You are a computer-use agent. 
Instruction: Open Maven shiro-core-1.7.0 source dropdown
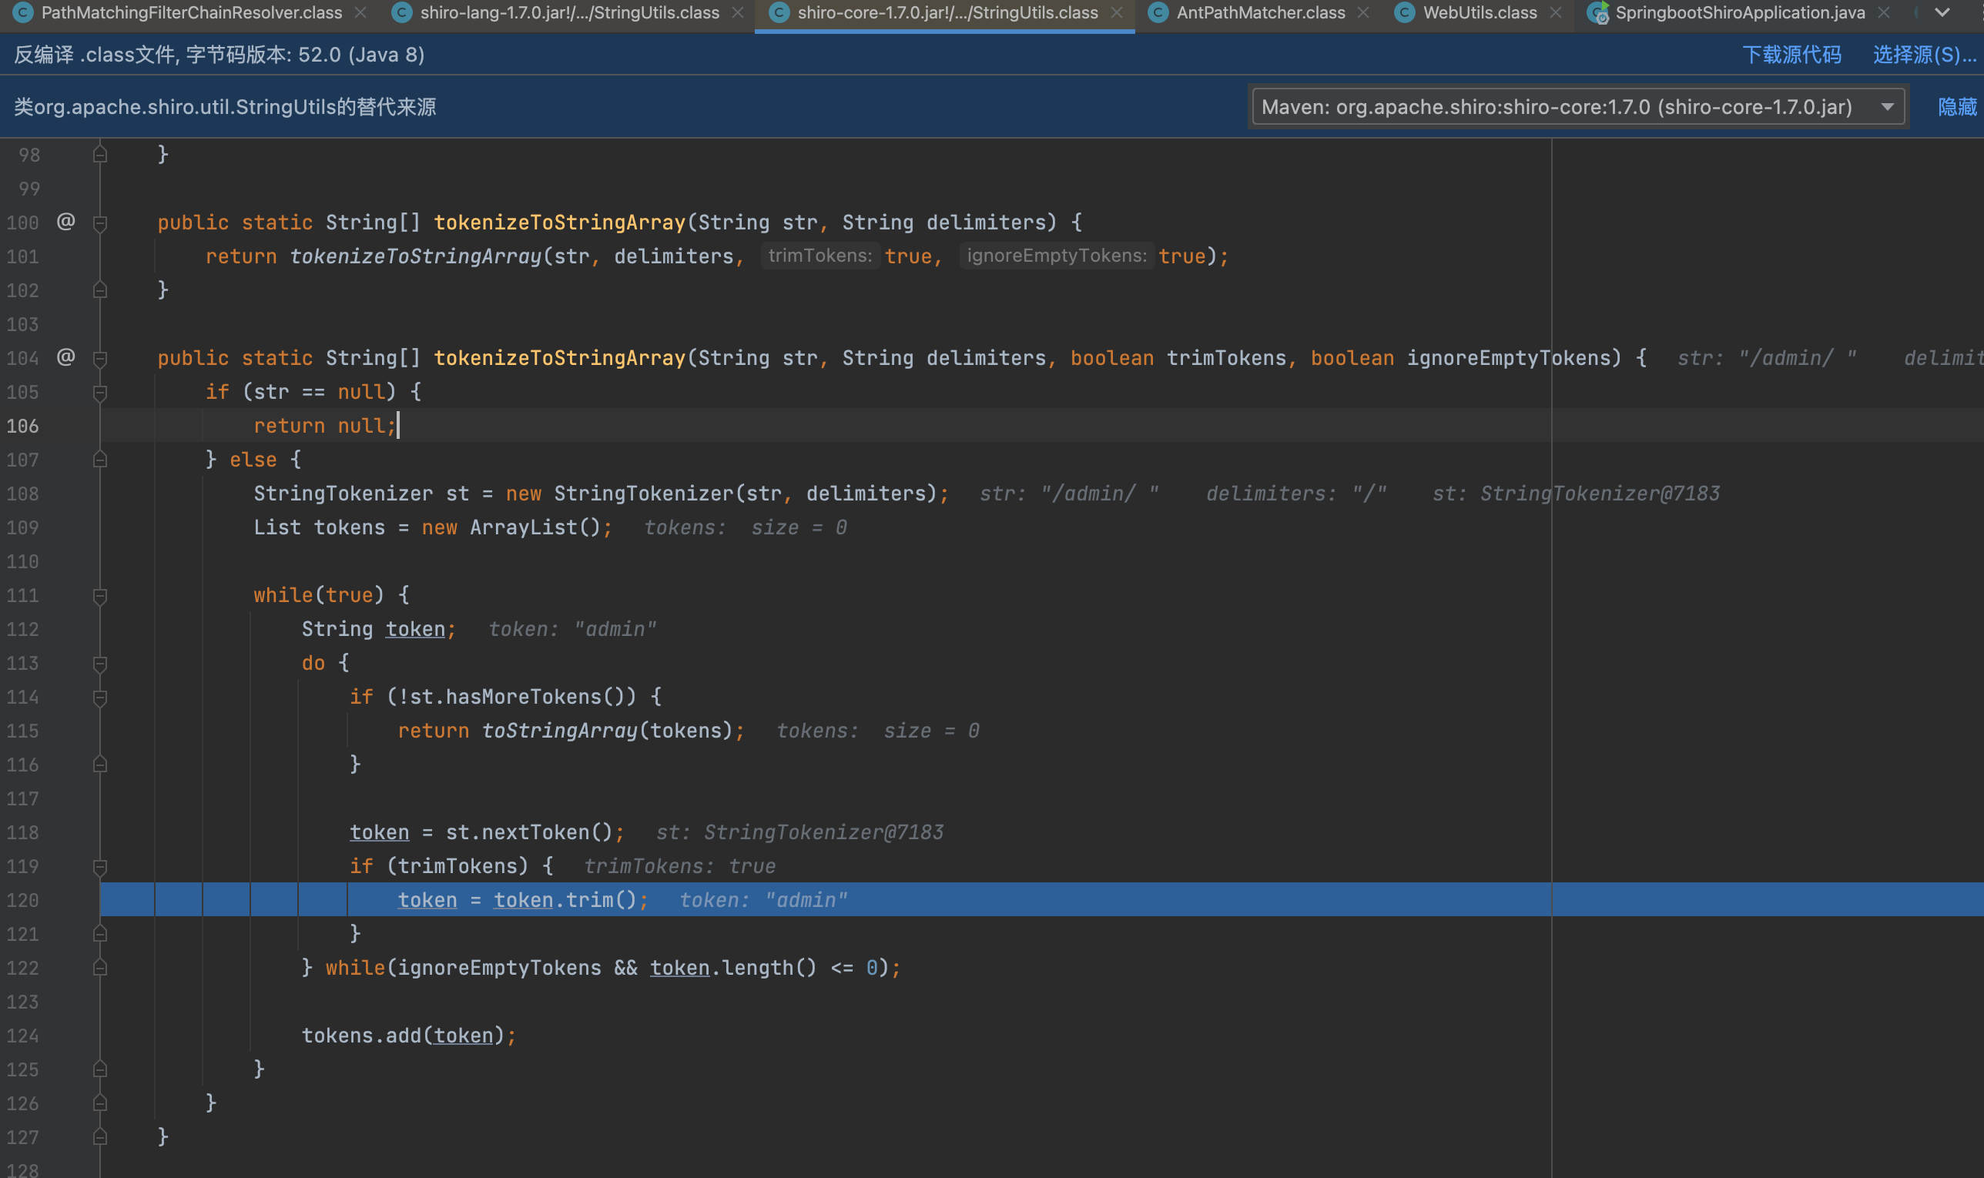pos(1578,106)
